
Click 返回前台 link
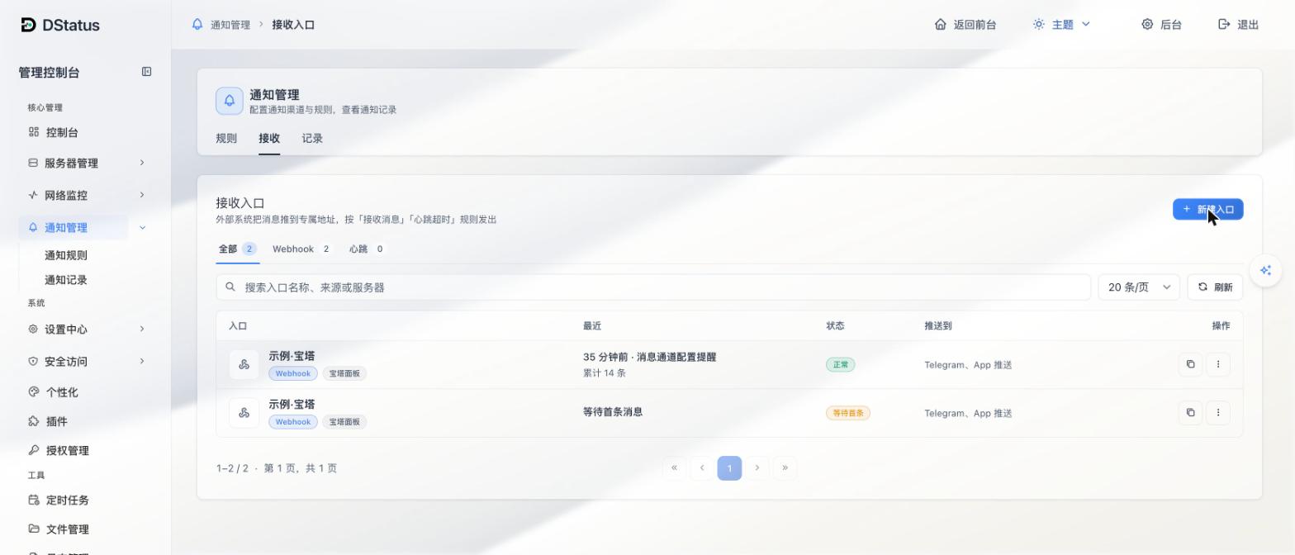click(x=965, y=25)
